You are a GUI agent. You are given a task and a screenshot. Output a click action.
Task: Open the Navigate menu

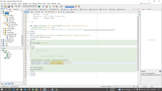[x=14, y=4]
